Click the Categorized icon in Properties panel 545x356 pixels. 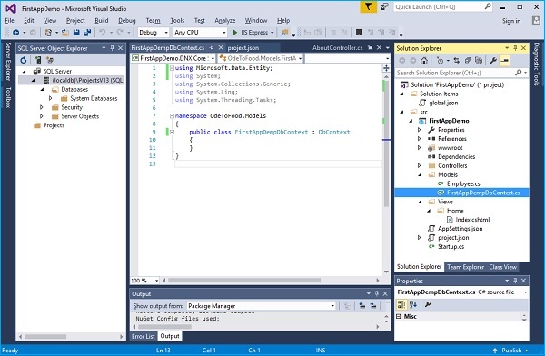click(x=401, y=305)
